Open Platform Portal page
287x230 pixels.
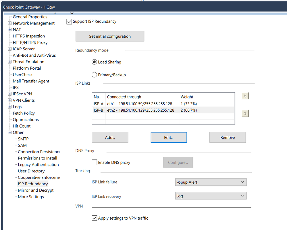(27, 68)
